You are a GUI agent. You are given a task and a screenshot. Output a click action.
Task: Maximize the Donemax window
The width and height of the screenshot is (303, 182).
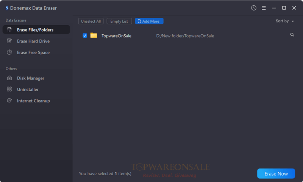[284, 8]
